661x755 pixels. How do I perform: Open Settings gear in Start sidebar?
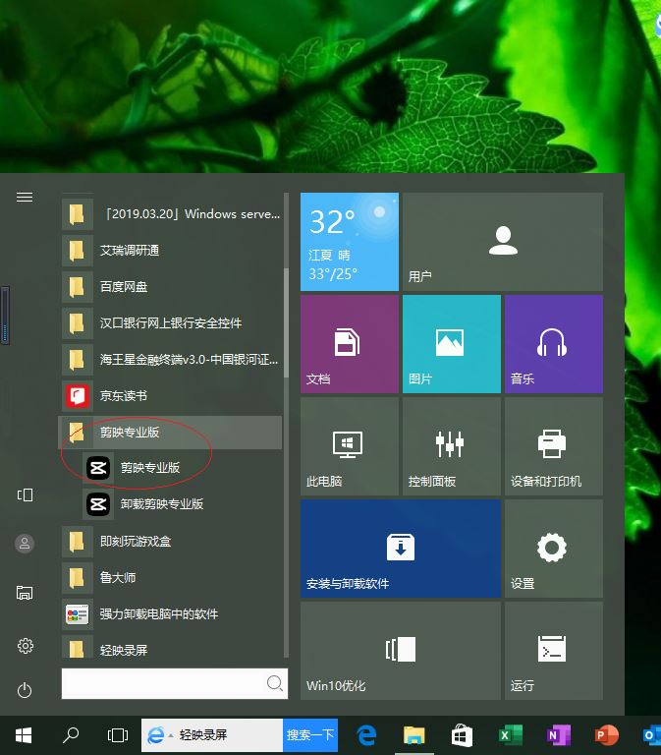pyautogui.click(x=25, y=646)
